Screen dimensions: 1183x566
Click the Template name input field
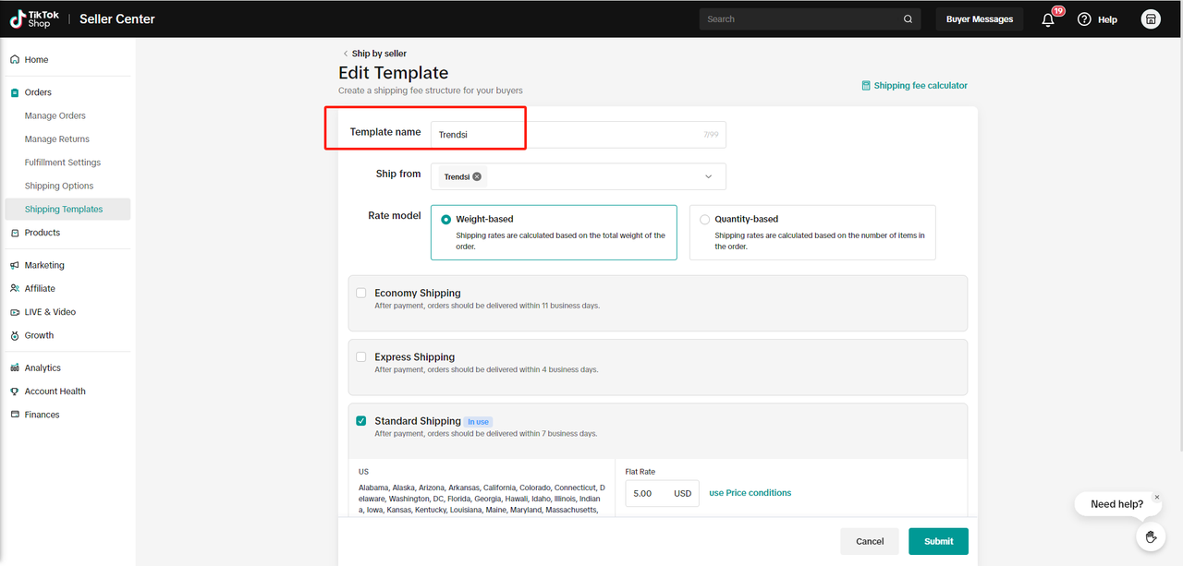pyautogui.click(x=564, y=135)
